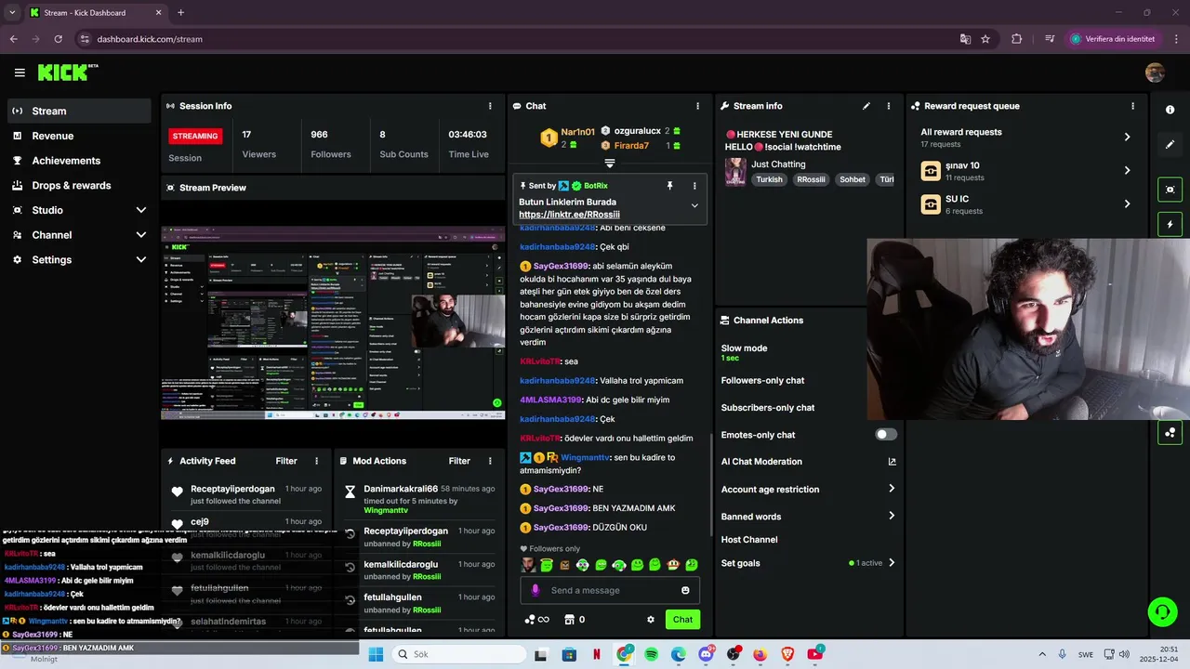Toggle Emotes-only chat switch
This screenshot has height=669, width=1190.
point(886,435)
